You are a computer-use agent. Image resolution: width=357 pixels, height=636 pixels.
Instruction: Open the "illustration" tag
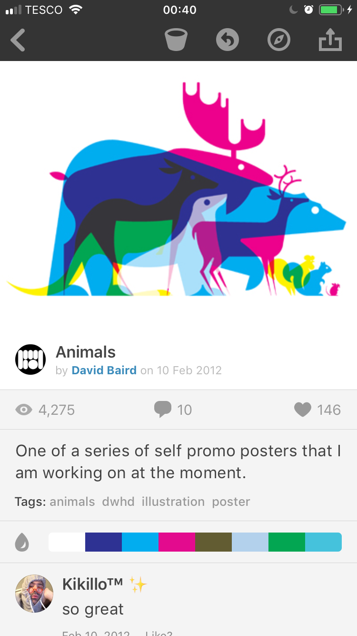coord(173,502)
